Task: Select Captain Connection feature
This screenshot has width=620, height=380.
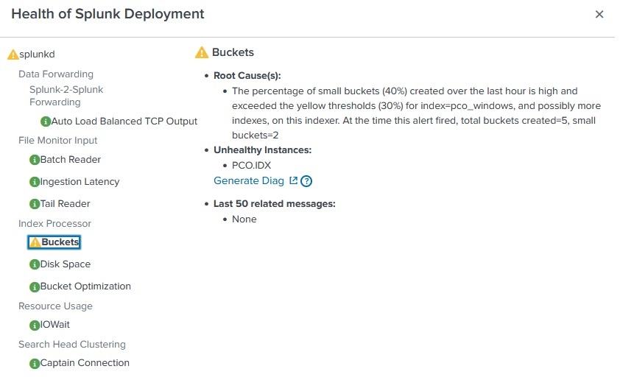Action: [x=85, y=363]
